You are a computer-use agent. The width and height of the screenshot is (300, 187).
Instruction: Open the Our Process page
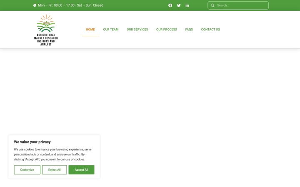tap(166, 30)
